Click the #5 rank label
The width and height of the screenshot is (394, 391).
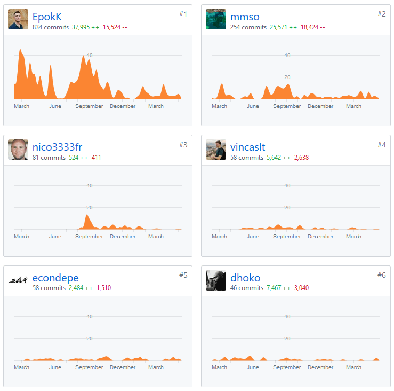coord(183,275)
